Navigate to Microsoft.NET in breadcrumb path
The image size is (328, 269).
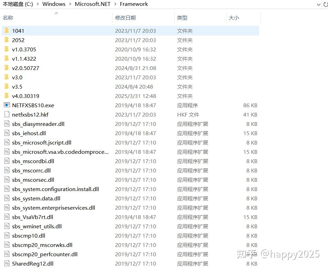point(92,4)
